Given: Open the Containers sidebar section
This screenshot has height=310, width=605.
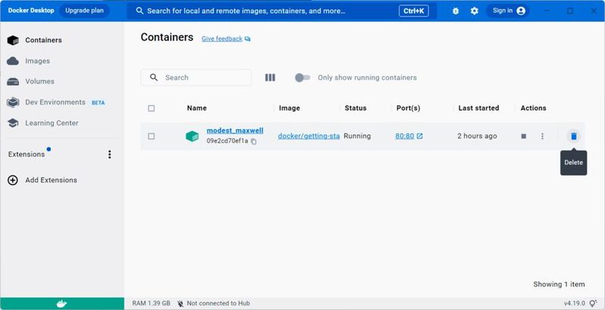Looking at the screenshot, I should click(x=62, y=40).
